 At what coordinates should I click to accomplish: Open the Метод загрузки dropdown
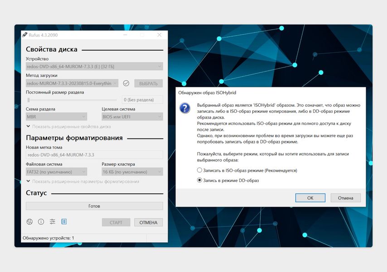tap(72, 83)
